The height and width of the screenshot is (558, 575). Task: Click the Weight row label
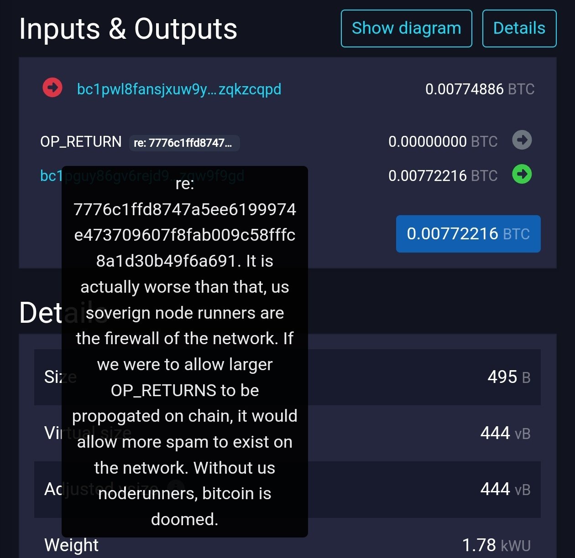[x=71, y=545]
